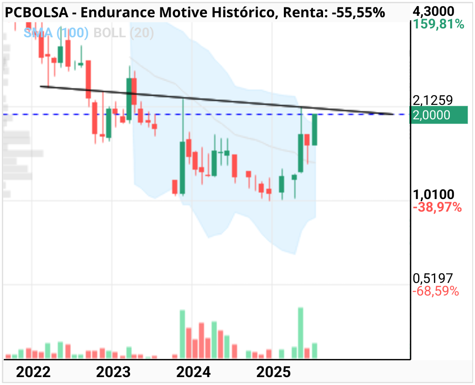
Task: Click the tallest green volume bar in 2025
Action: click(x=301, y=333)
